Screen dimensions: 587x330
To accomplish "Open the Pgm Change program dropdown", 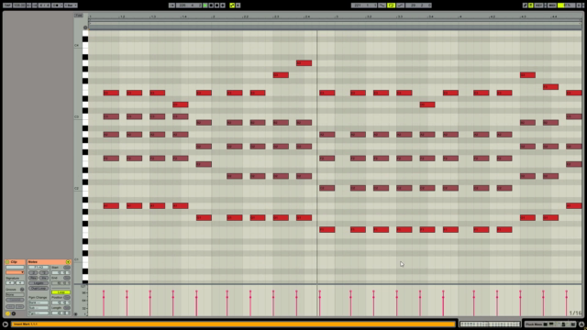I will pos(39,313).
